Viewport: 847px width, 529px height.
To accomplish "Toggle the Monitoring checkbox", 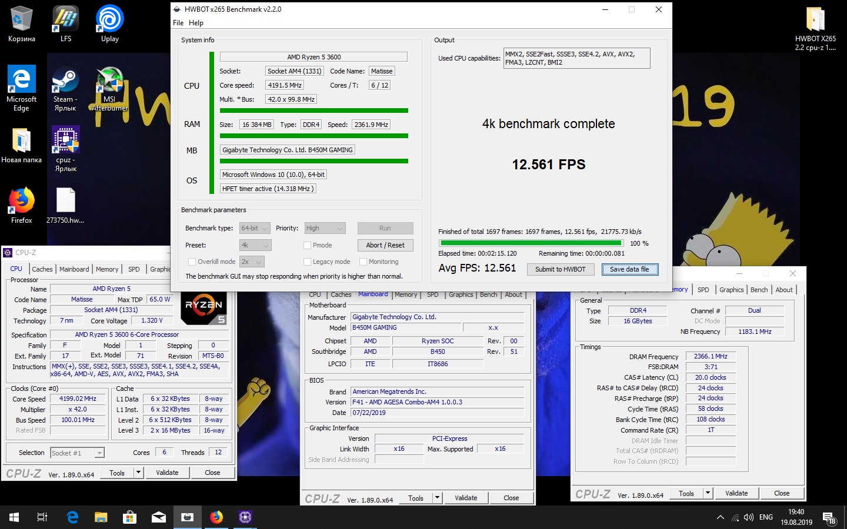I will pyautogui.click(x=363, y=262).
